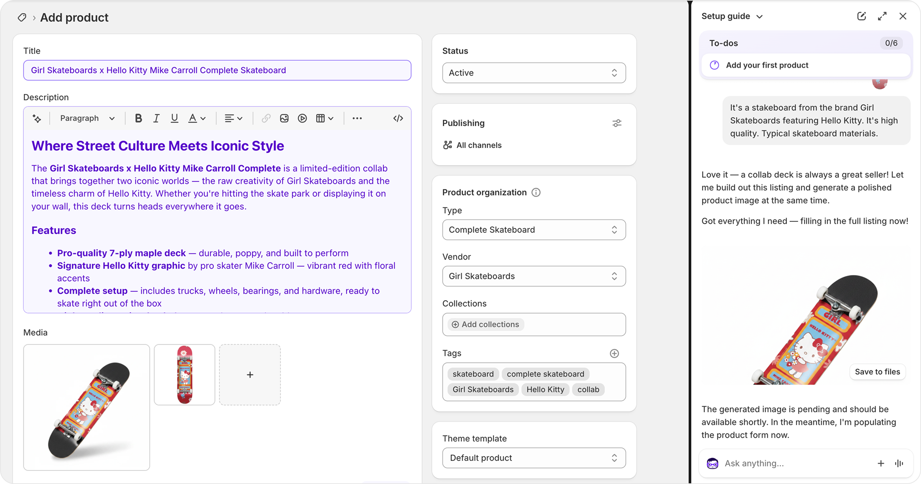
Task: Focus the Ask anything chat input
Action: (x=797, y=463)
